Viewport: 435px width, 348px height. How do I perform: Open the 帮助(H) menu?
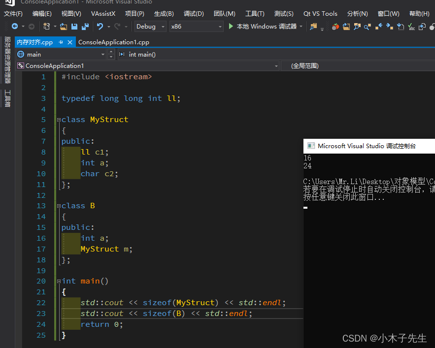(419, 14)
